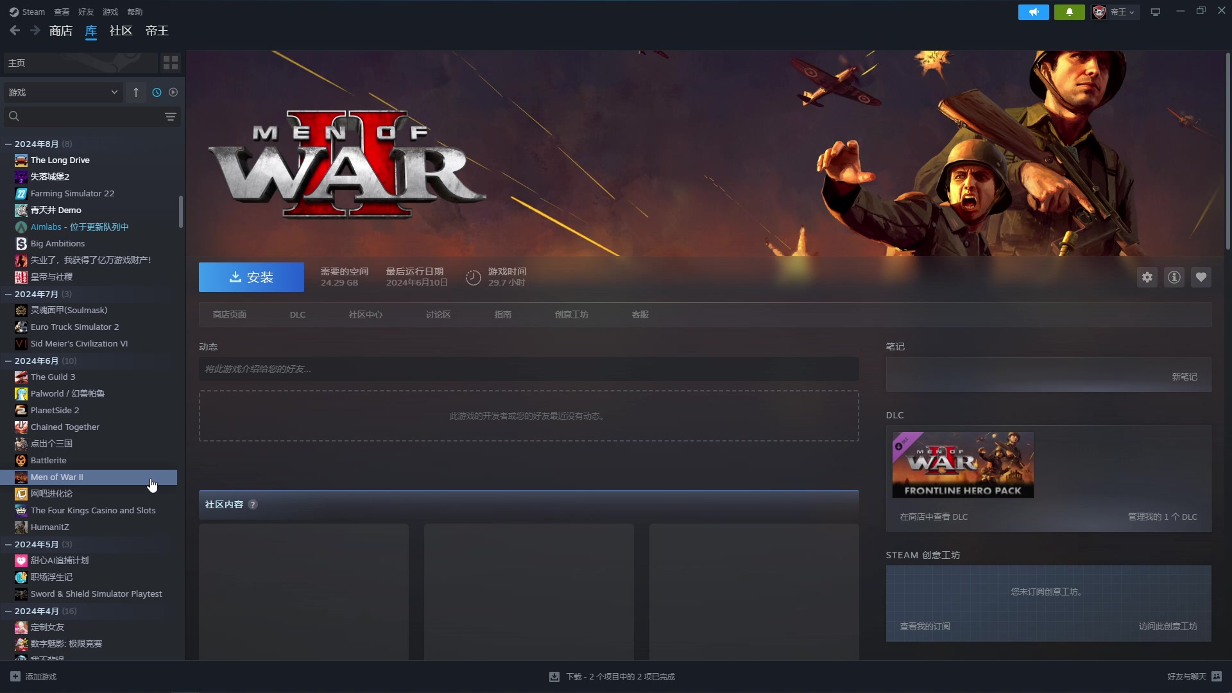This screenshot has width=1232, height=693.
Task: Open the green notifications bell
Action: 1069,12
